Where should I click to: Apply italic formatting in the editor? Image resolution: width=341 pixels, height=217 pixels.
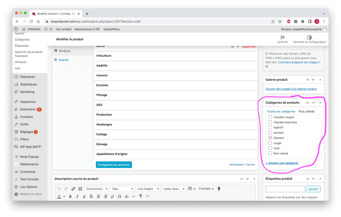(x=77, y=196)
